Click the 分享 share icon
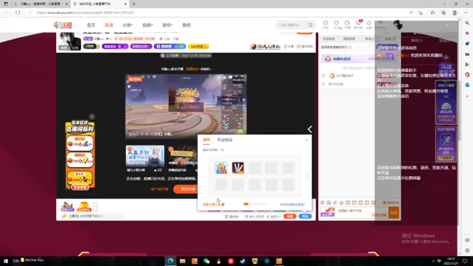The image size is (473, 266). point(289,47)
